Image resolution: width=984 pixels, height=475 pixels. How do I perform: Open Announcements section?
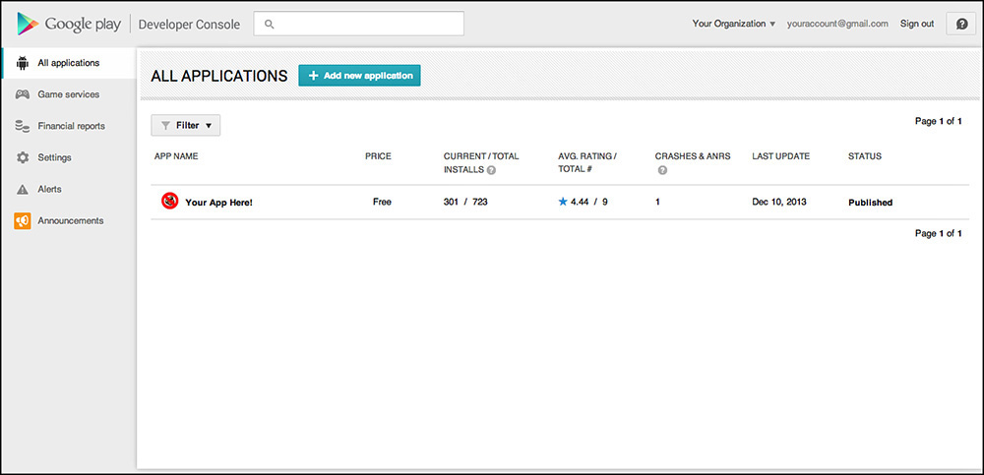point(69,221)
